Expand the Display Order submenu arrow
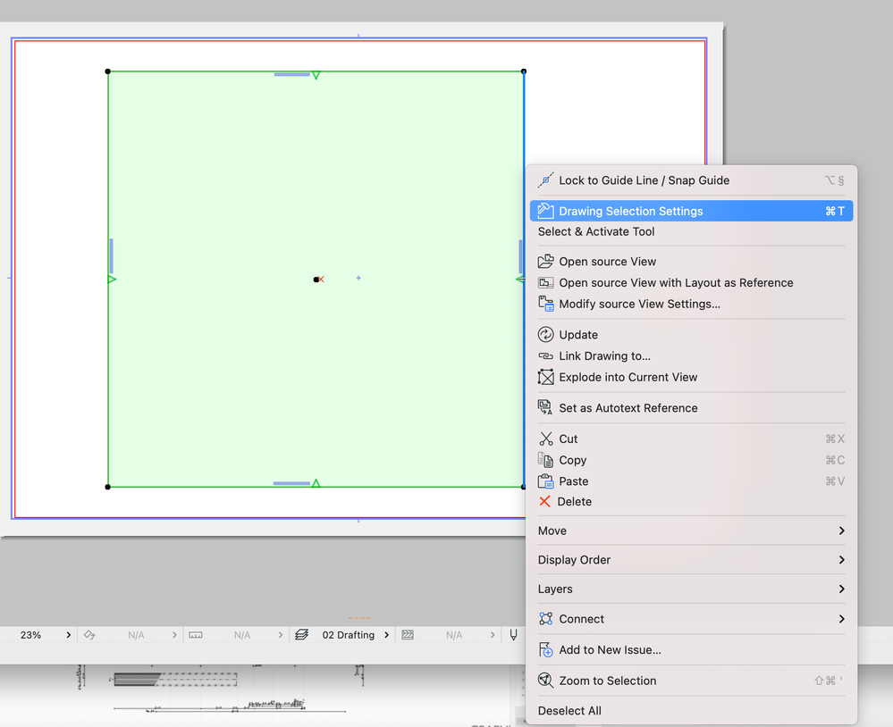The height and width of the screenshot is (727, 893). (841, 560)
